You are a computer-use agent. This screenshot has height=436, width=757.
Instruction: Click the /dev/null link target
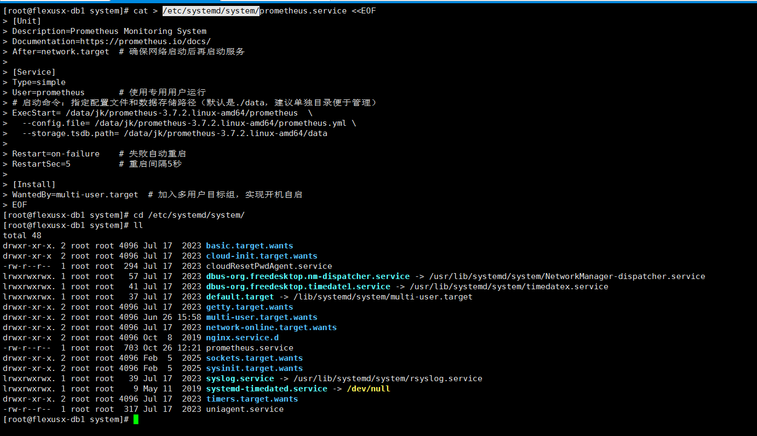368,389
